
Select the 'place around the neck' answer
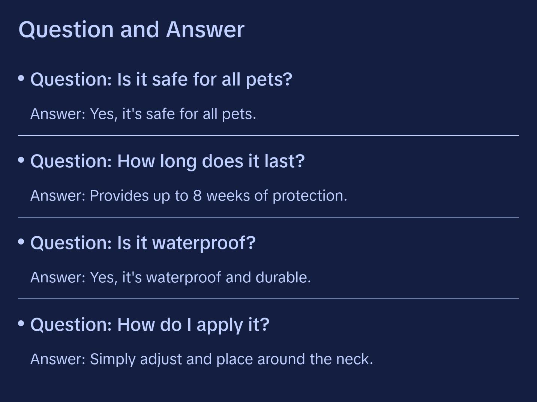[x=202, y=359]
